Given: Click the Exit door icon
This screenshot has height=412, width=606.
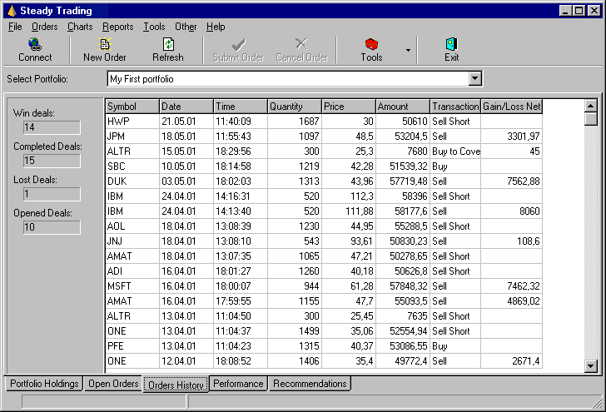Looking at the screenshot, I should pos(451,44).
